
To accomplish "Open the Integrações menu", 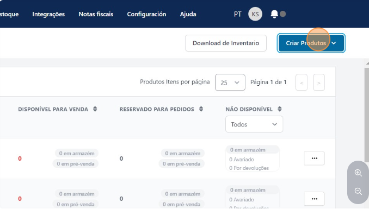I will pyautogui.click(x=48, y=14).
